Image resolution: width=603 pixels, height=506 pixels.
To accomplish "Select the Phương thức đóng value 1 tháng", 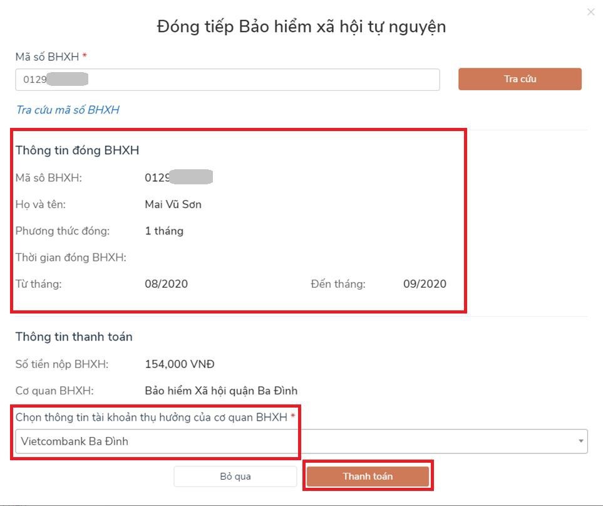I will [x=164, y=230].
